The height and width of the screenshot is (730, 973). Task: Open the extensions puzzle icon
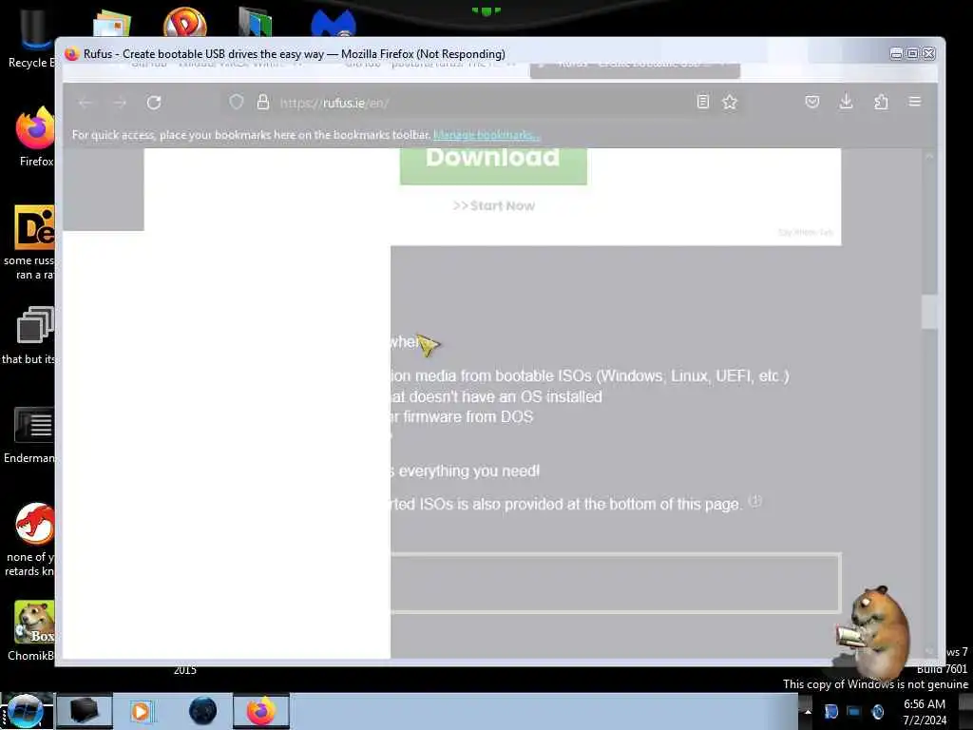coord(881,102)
